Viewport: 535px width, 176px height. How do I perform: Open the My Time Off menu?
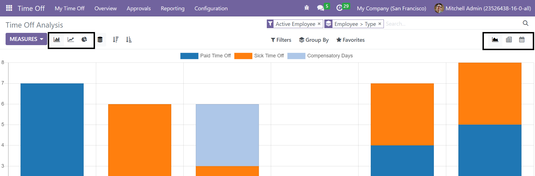pyautogui.click(x=70, y=8)
